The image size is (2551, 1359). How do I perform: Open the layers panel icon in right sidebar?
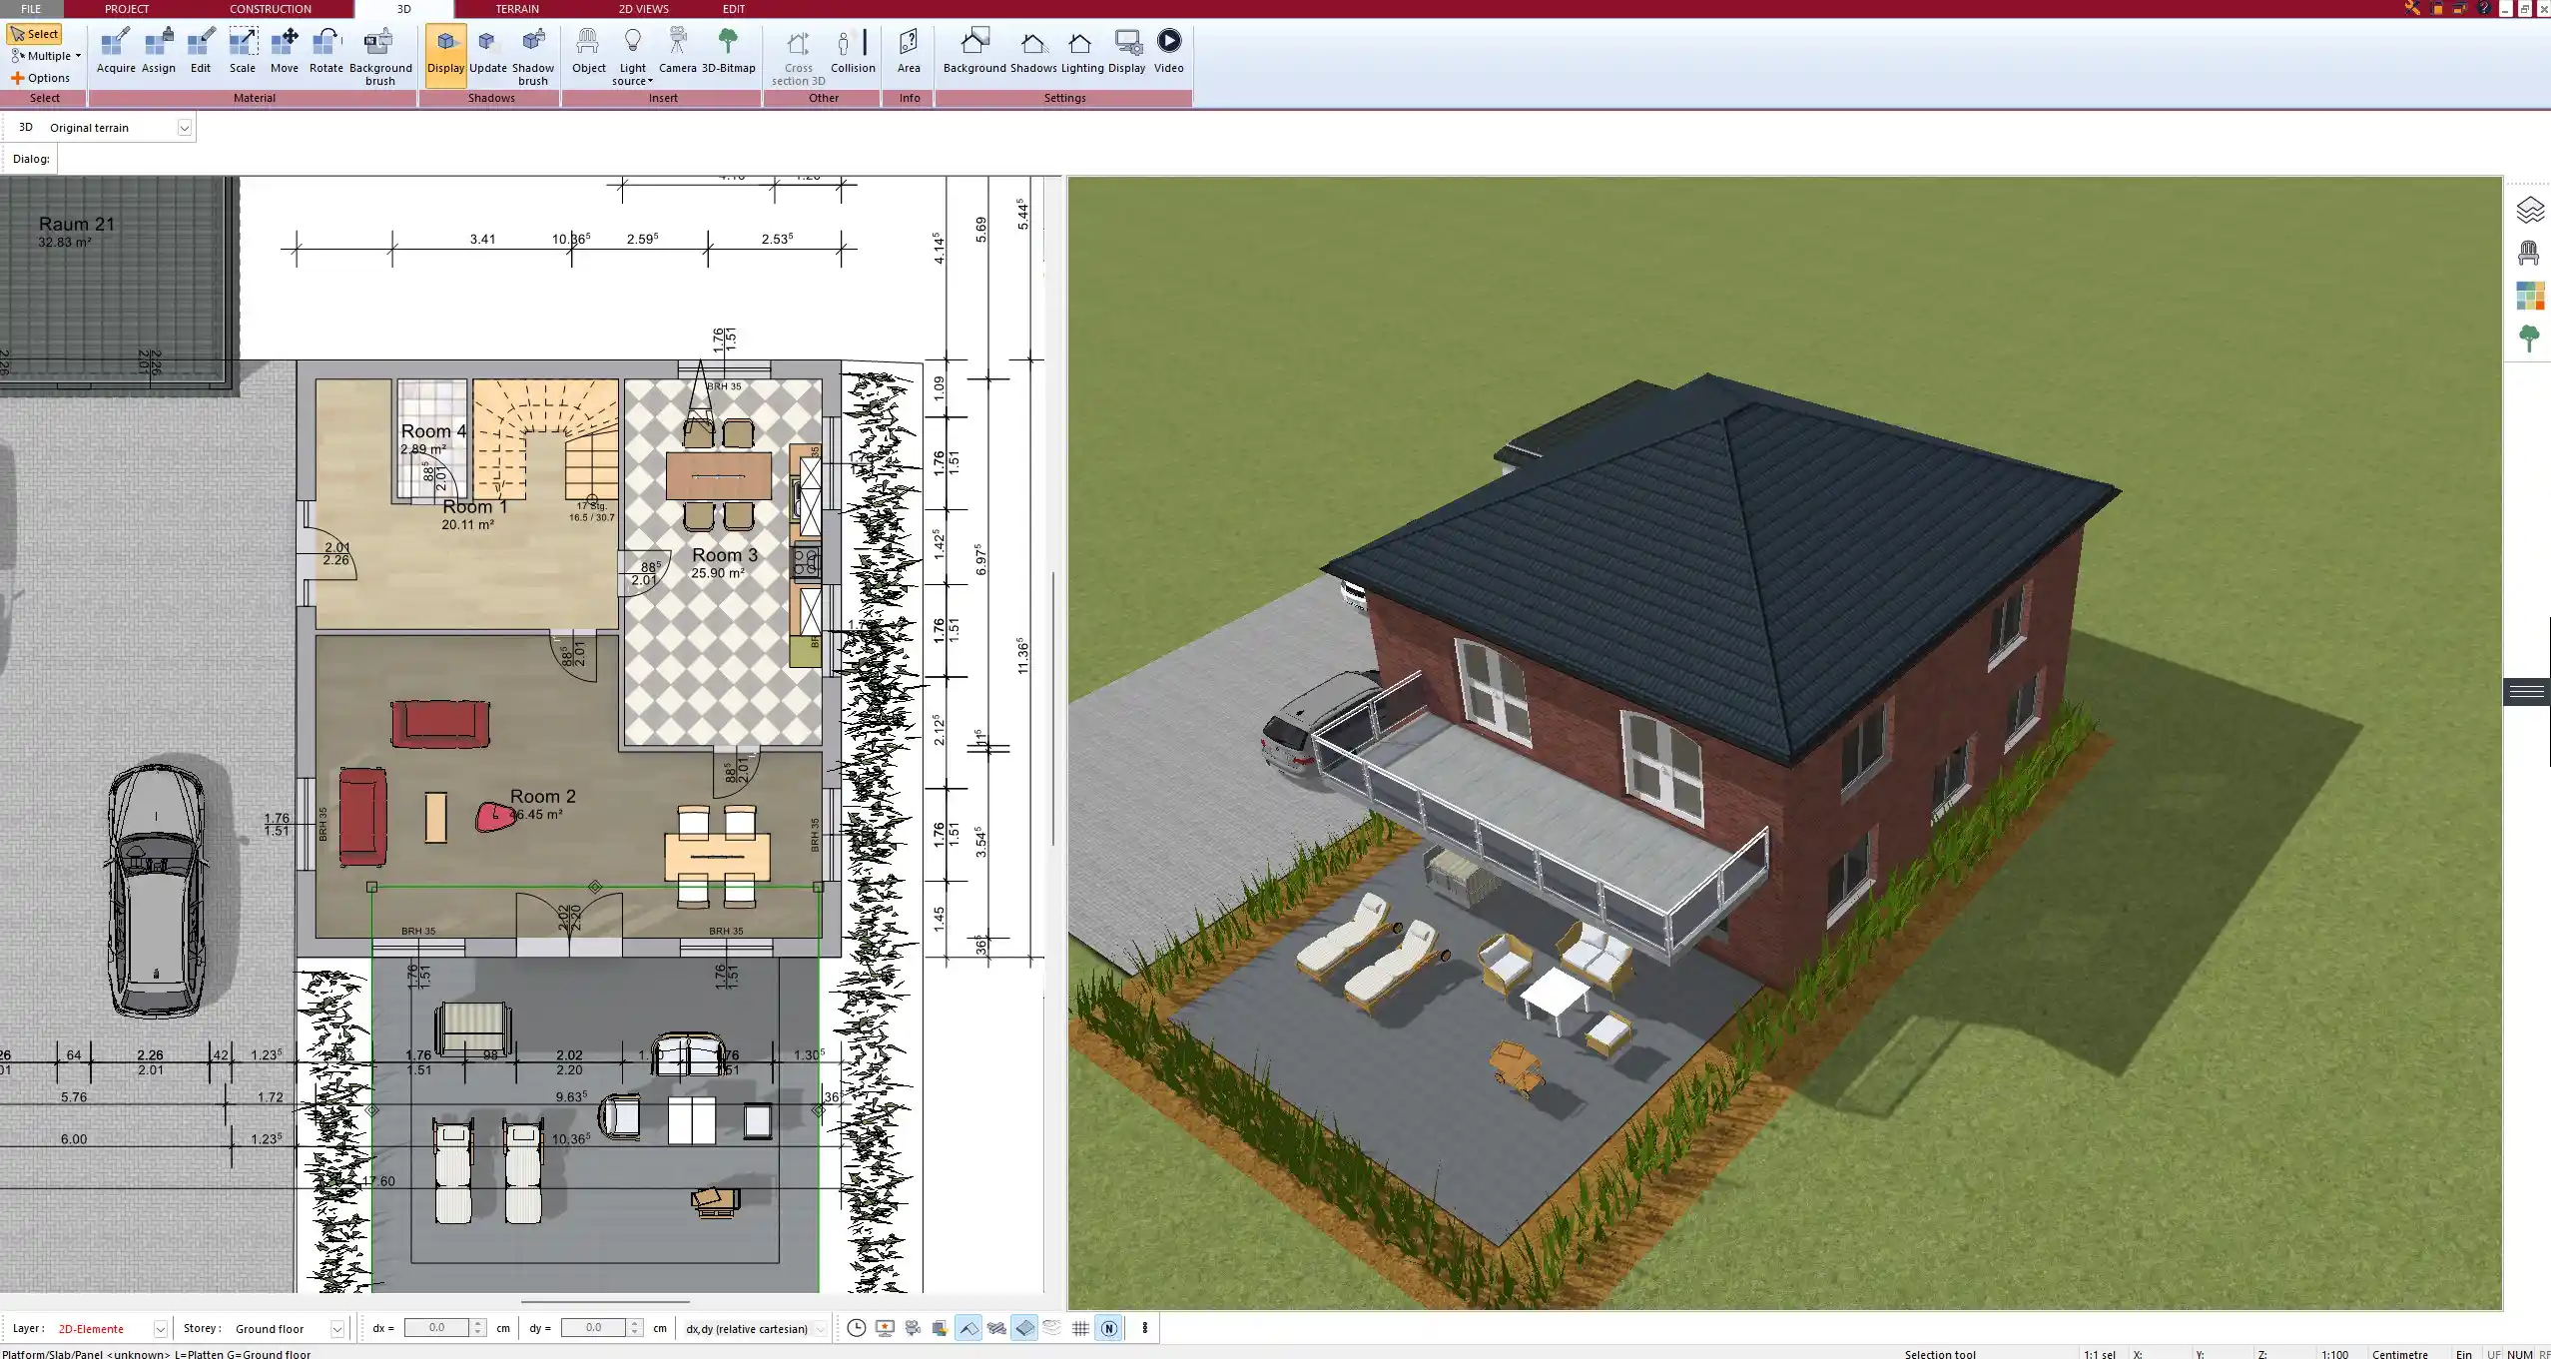(x=2529, y=210)
